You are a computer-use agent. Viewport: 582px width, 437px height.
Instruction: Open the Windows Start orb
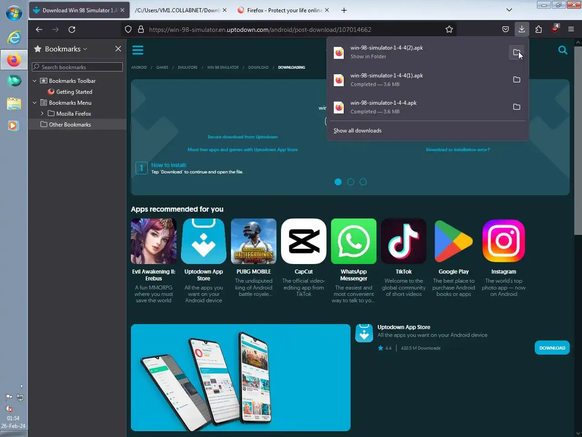[14, 13]
